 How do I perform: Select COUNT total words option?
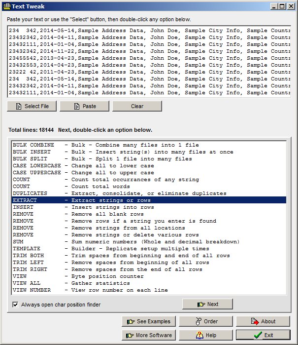(x=149, y=187)
